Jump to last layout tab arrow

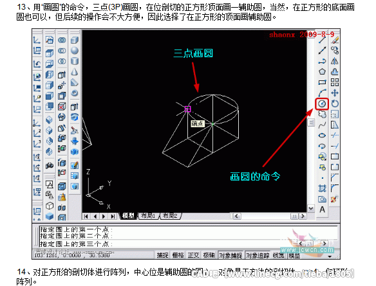point(113,217)
